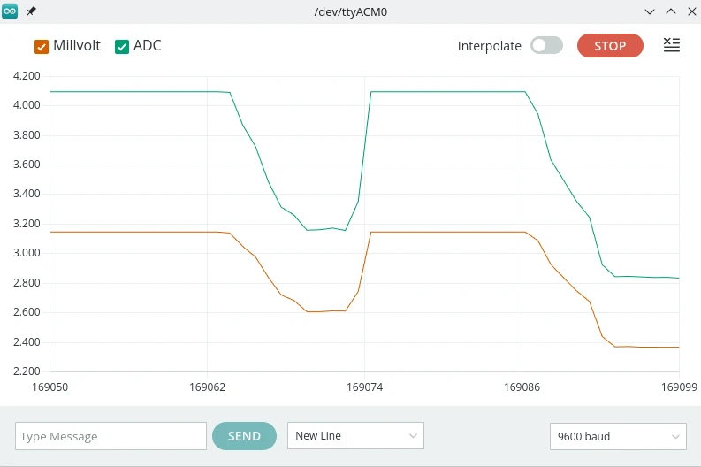Image resolution: width=701 pixels, height=467 pixels.
Task: Minimize the serial plotter window
Action: pyautogui.click(x=650, y=11)
